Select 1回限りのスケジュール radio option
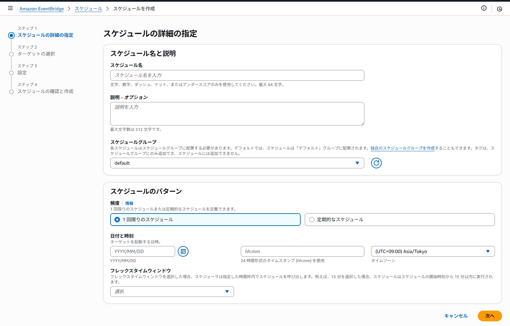The height and width of the screenshot is (326, 510). click(117, 220)
